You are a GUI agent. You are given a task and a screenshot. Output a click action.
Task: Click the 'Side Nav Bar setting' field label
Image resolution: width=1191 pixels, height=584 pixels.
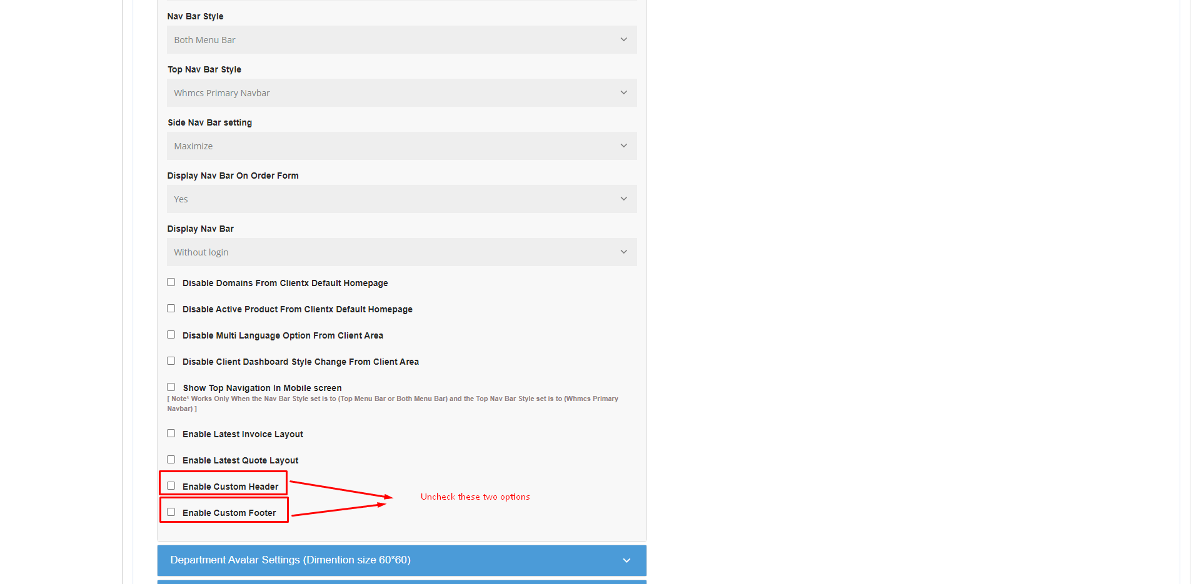(209, 122)
